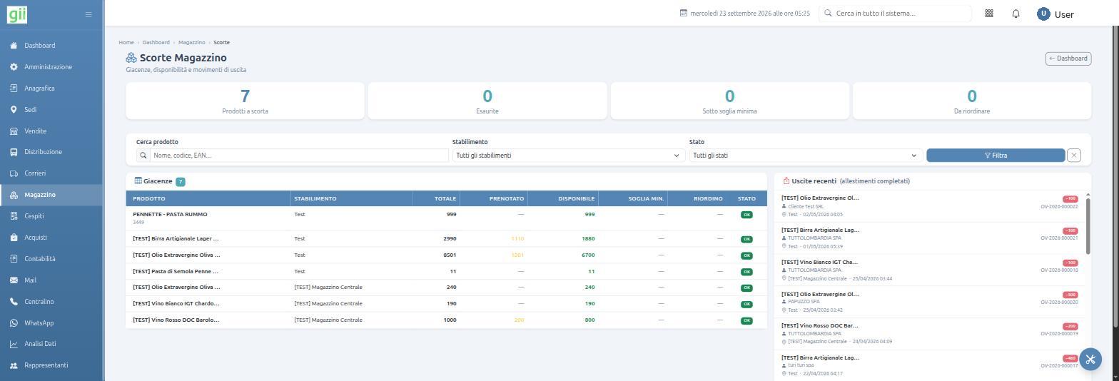
Task: Open the apps grid icon in header
Action: pyautogui.click(x=989, y=14)
